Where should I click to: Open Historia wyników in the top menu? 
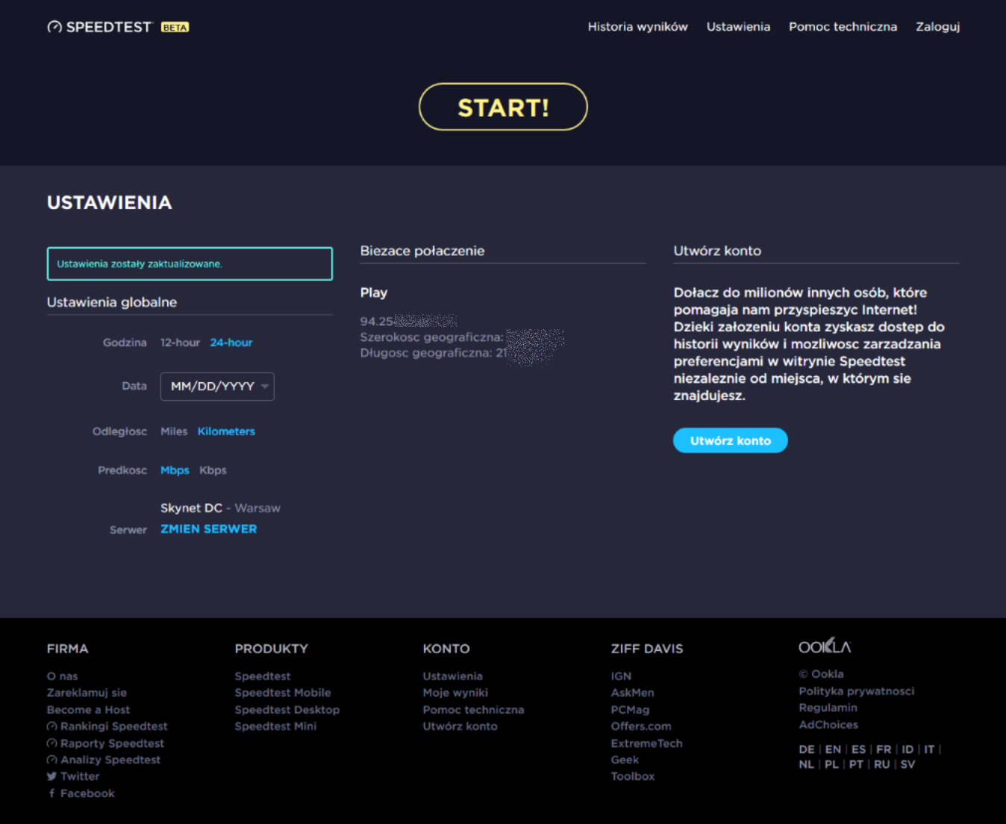(x=637, y=27)
